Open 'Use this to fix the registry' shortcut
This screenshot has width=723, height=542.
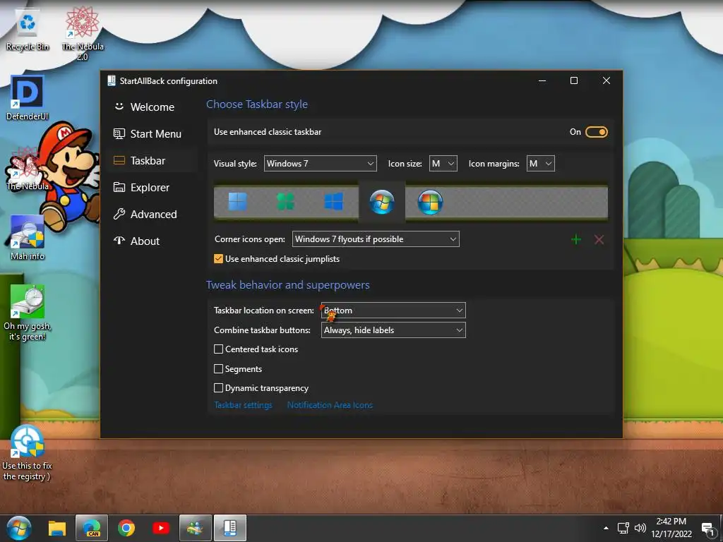click(28, 452)
